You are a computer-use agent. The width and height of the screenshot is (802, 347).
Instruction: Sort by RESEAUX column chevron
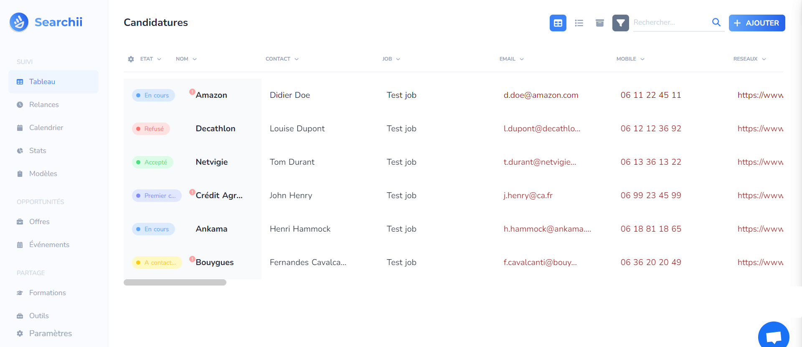[764, 59]
